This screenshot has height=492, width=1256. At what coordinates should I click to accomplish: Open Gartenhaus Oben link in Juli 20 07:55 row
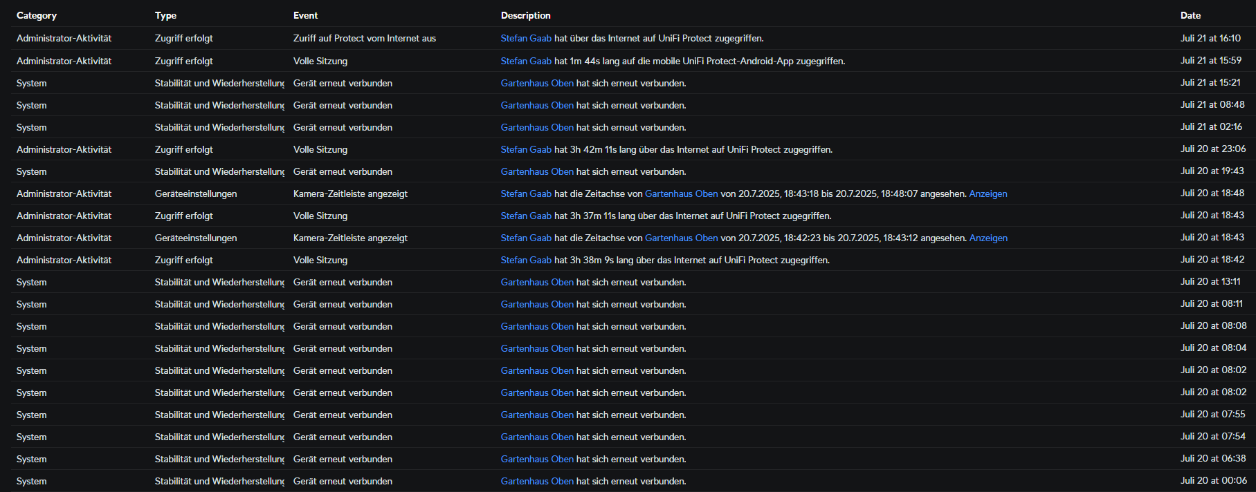(x=537, y=415)
